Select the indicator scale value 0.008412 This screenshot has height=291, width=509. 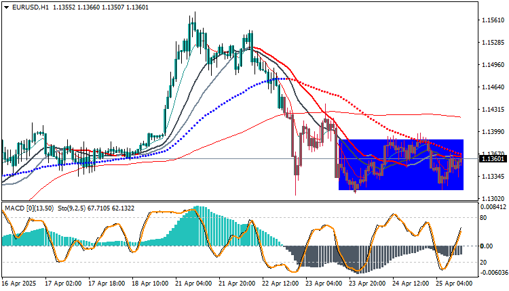click(493, 206)
